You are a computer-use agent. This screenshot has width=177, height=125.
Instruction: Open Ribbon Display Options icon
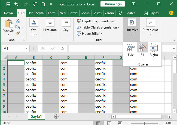click(133, 4)
